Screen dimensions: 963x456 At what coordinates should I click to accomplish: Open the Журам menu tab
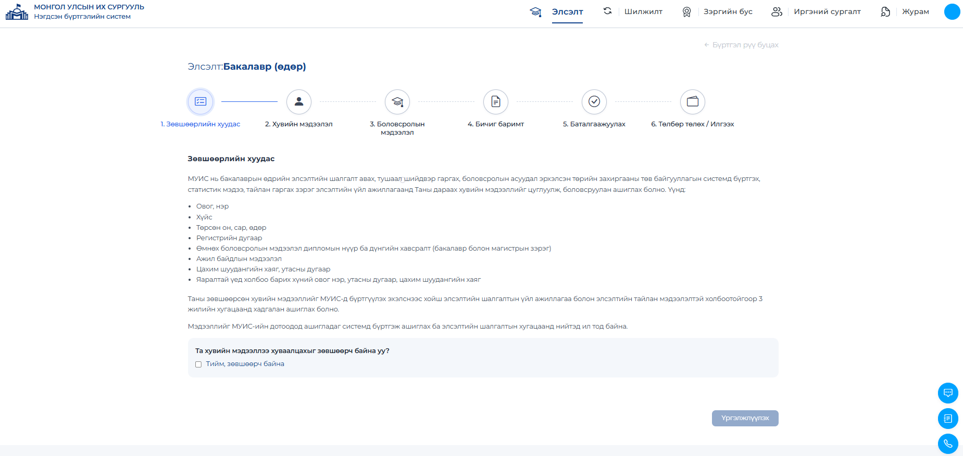coord(916,11)
